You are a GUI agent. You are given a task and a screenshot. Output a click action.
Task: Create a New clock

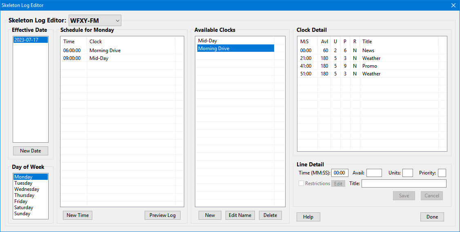click(x=210, y=215)
